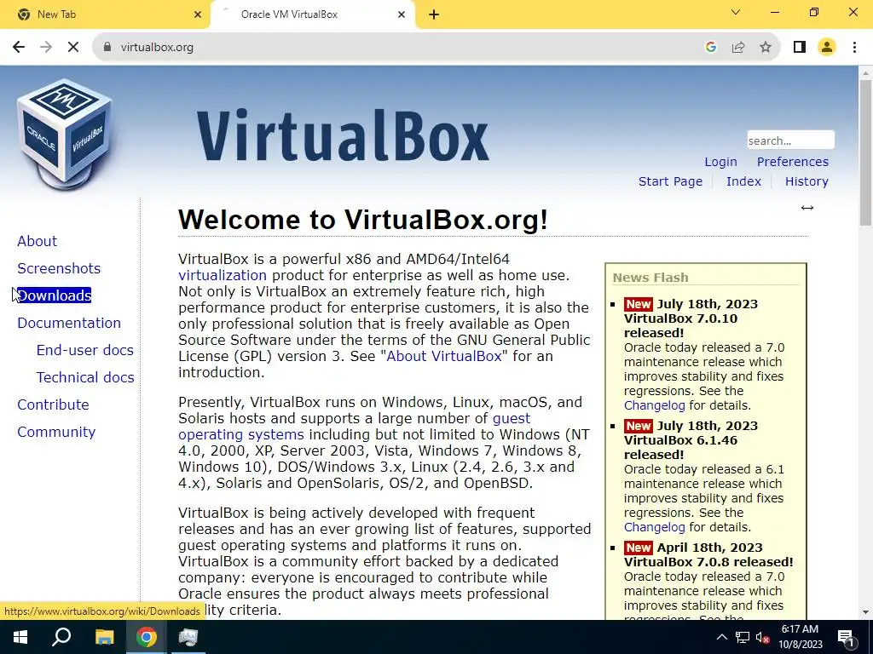The width and height of the screenshot is (873, 654).
Task: Follow the guest operating systems link
Action: [354, 426]
